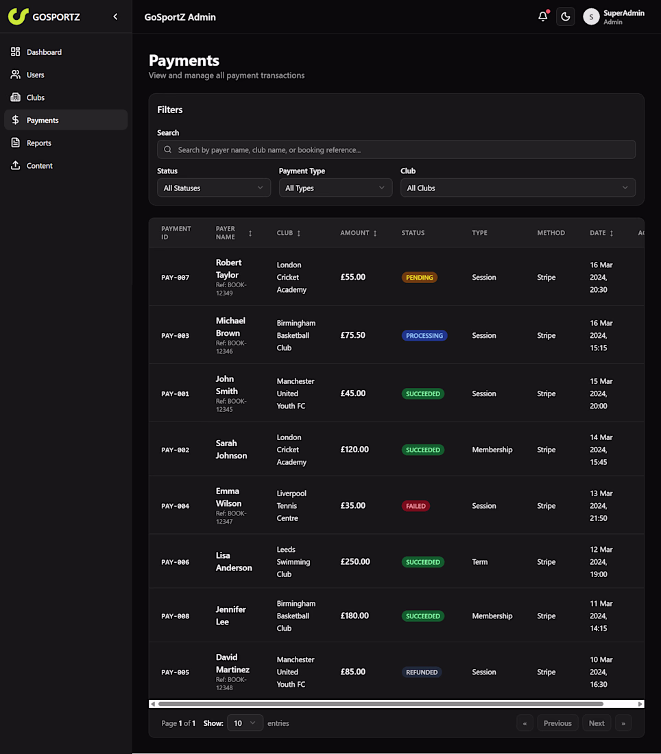The image size is (661, 754).
Task: Click the Term type cell
Action: click(x=479, y=562)
